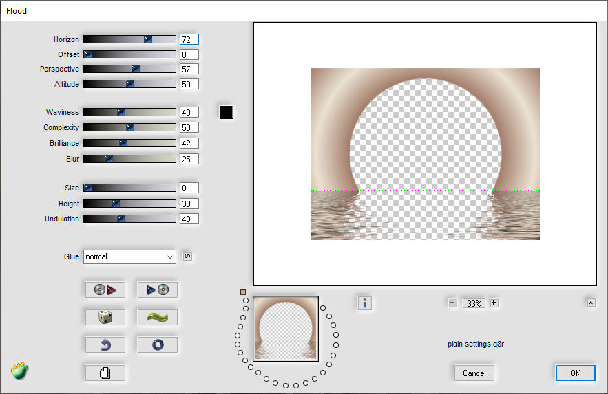Click the save-preset button with blue arrow and disc
608x394 pixels.
coord(158,289)
